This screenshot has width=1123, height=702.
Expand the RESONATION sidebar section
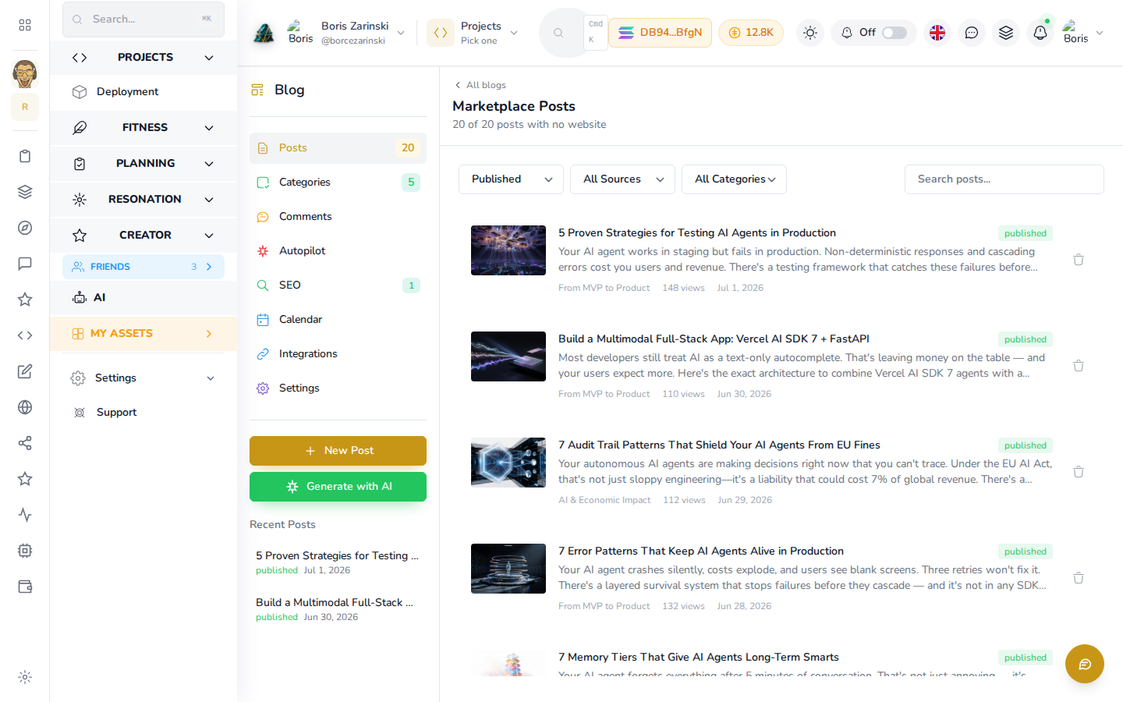143,199
